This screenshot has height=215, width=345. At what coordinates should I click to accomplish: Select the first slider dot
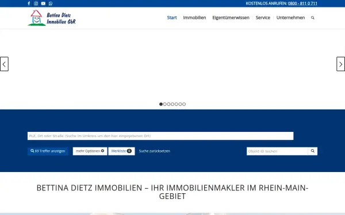[x=161, y=104]
